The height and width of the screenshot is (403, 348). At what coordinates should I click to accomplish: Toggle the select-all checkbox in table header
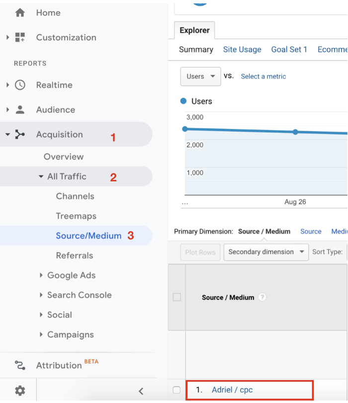click(176, 297)
